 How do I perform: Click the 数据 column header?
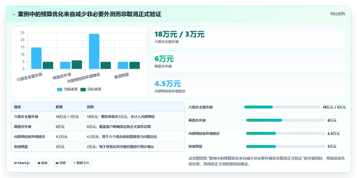pos(59,107)
